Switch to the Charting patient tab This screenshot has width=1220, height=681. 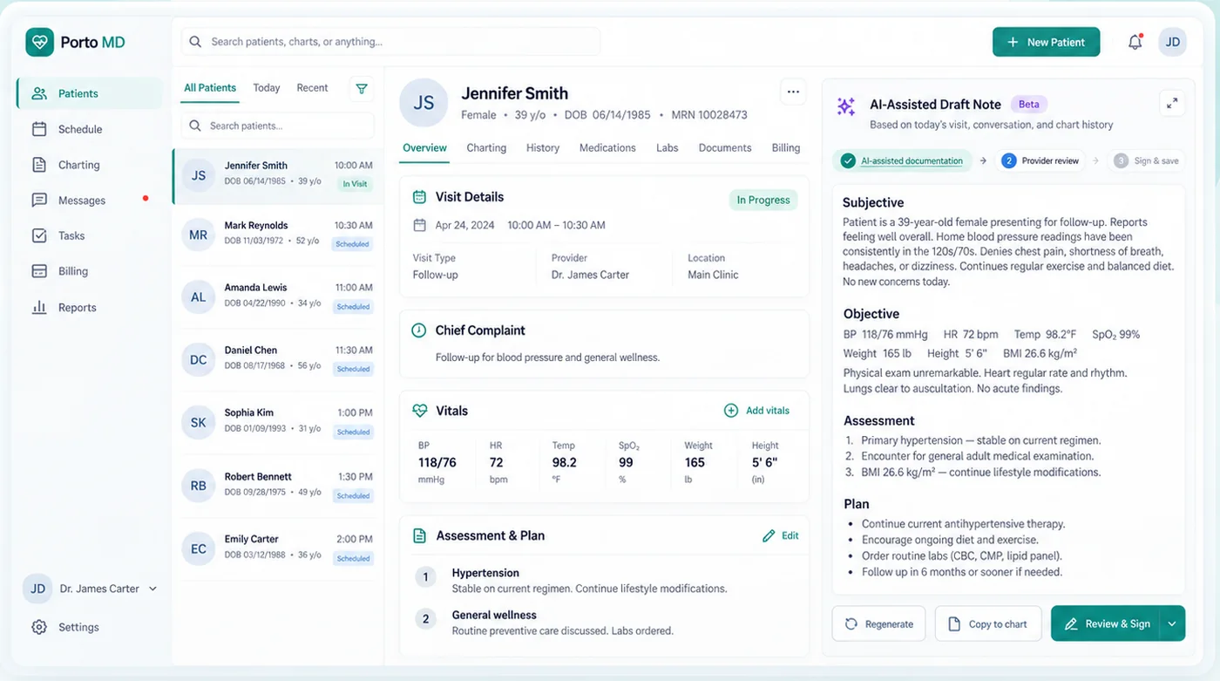tap(486, 148)
